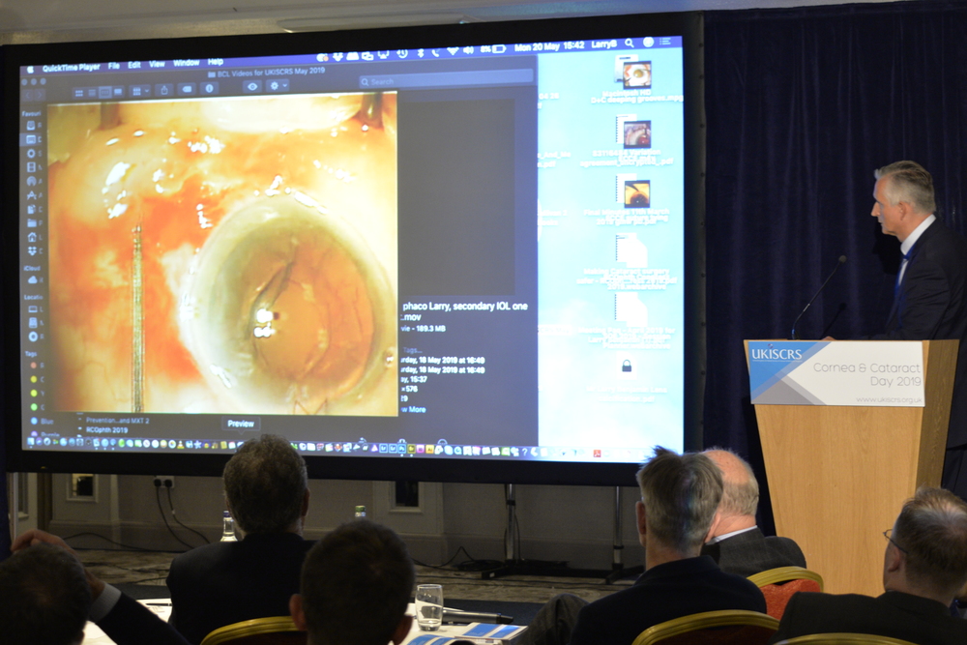Click the Finder Search field
Image resolution: width=967 pixels, height=645 pixels.
pos(446,78)
